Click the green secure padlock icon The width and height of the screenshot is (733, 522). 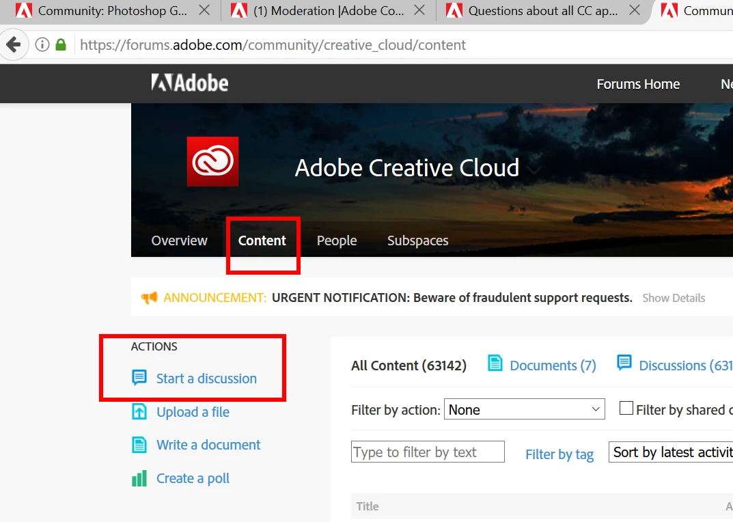(61, 45)
